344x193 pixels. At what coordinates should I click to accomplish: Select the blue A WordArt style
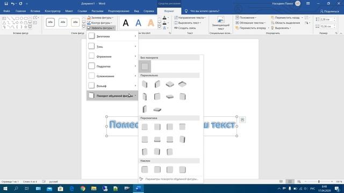[x=138, y=23]
